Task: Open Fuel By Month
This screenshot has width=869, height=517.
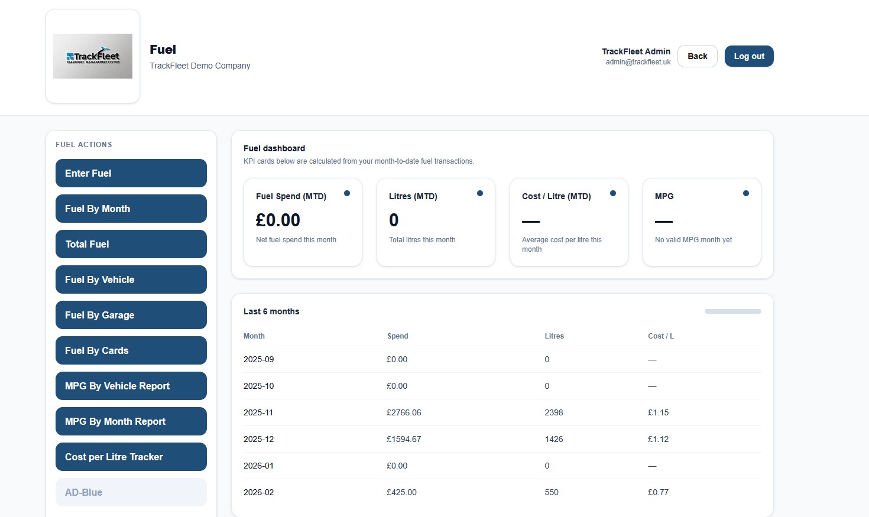Action: 131,209
